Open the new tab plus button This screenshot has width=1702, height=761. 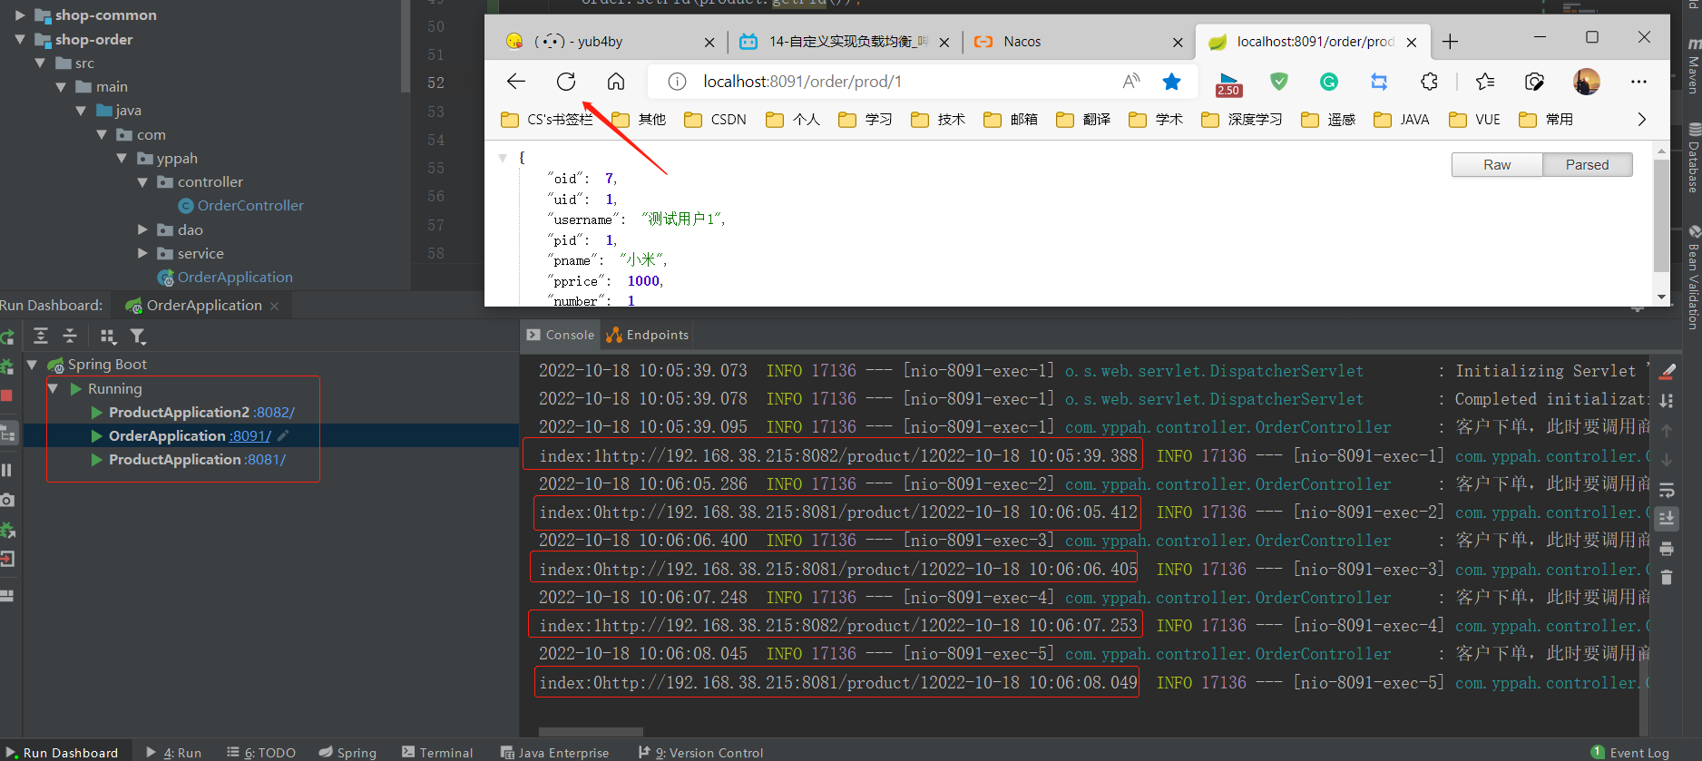(1450, 42)
